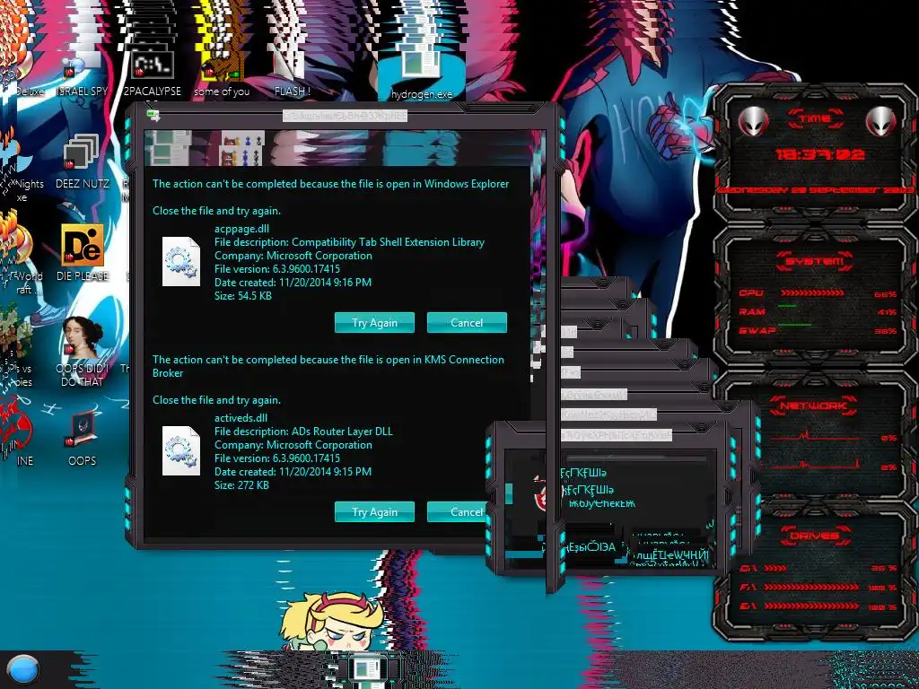Click the CPU 66% value
The width and height of the screenshot is (919, 689).
[x=885, y=294]
